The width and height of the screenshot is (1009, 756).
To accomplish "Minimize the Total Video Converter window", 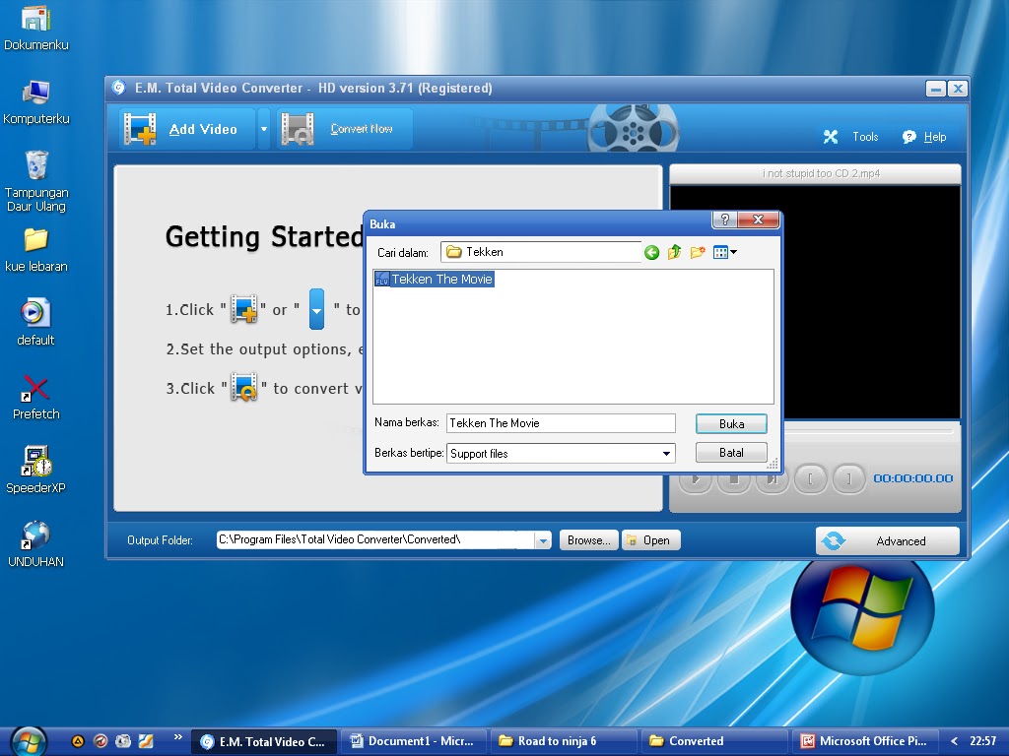I will [936, 89].
